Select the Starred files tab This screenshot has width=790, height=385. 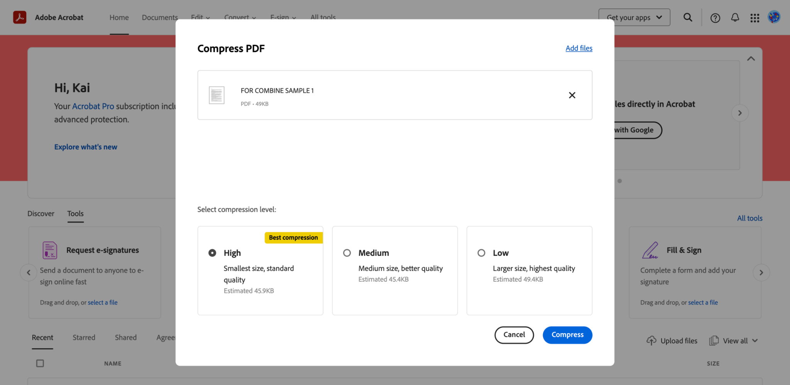point(84,338)
